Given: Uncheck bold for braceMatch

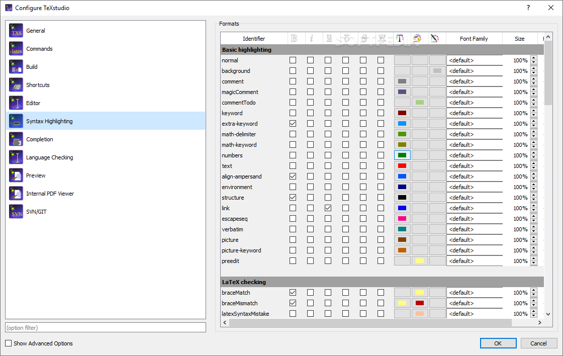Looking at the screenshot, I should click(x=293, y=293).
